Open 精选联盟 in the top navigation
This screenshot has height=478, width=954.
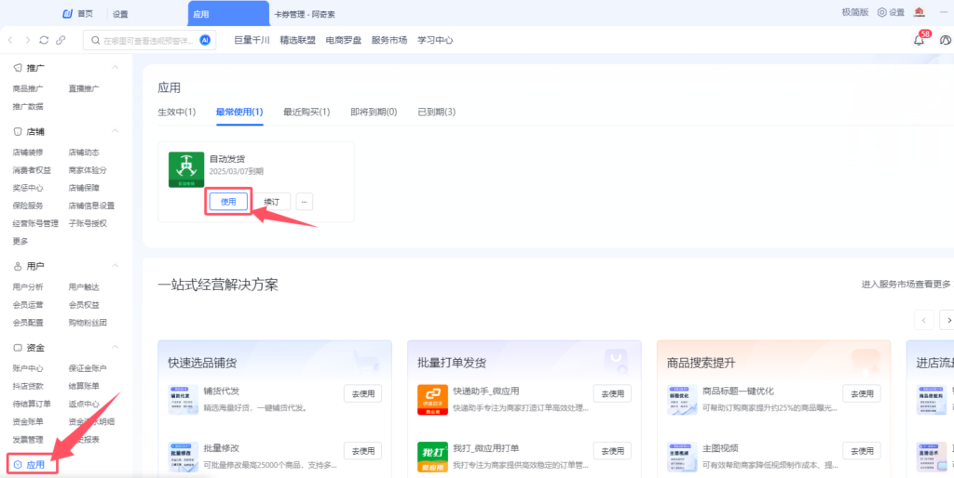coord(297,40)
